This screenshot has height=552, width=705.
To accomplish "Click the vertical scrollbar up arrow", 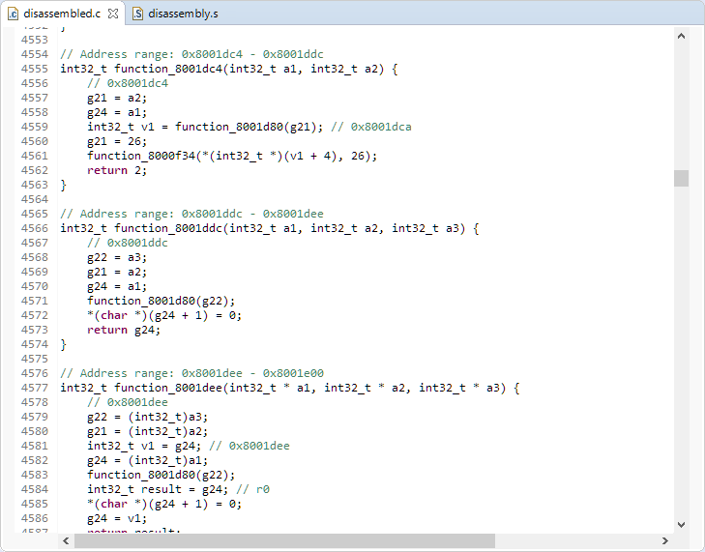I will 681,36.
